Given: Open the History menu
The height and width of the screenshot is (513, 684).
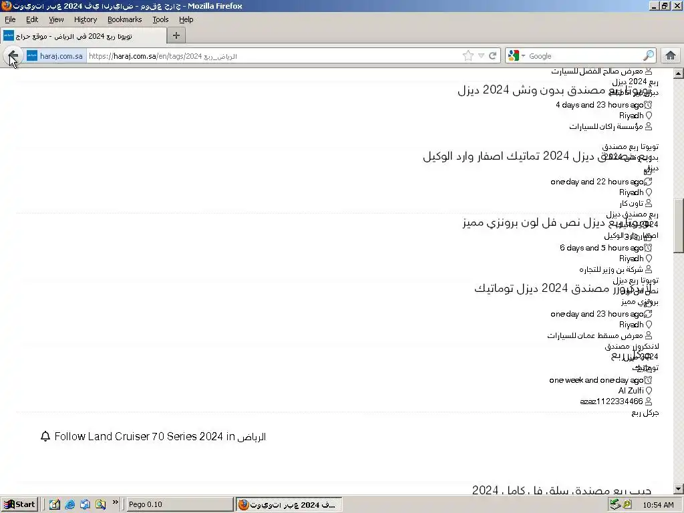Looking at the screenshot, I should tap(85, 19).
